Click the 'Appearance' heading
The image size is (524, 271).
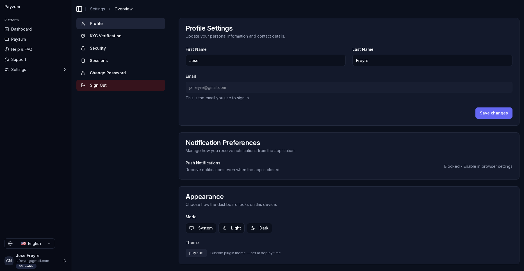(x=204, y=197)
